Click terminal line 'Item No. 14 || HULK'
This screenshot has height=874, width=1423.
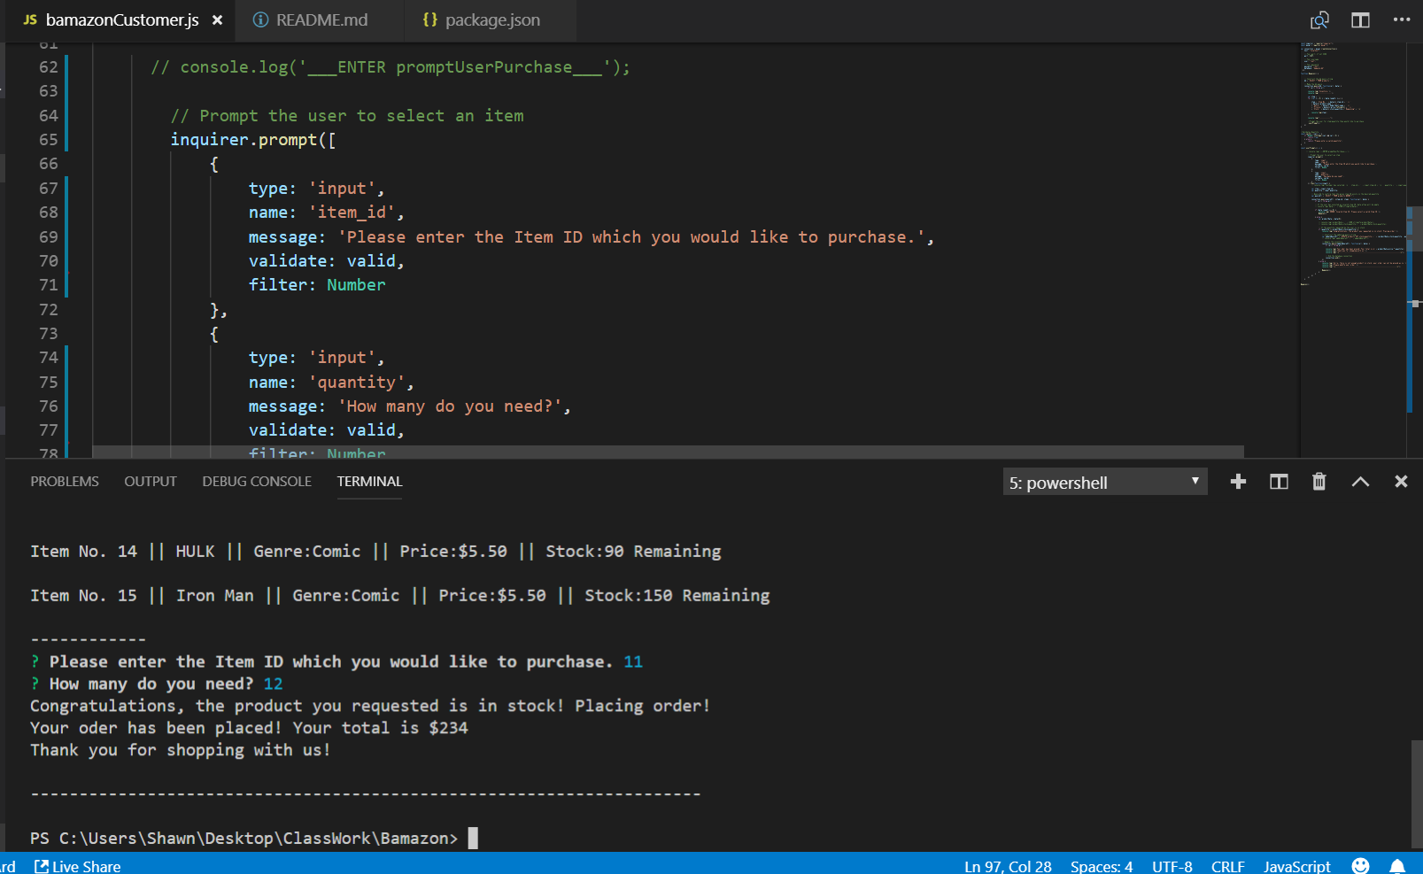click(375, 551)
